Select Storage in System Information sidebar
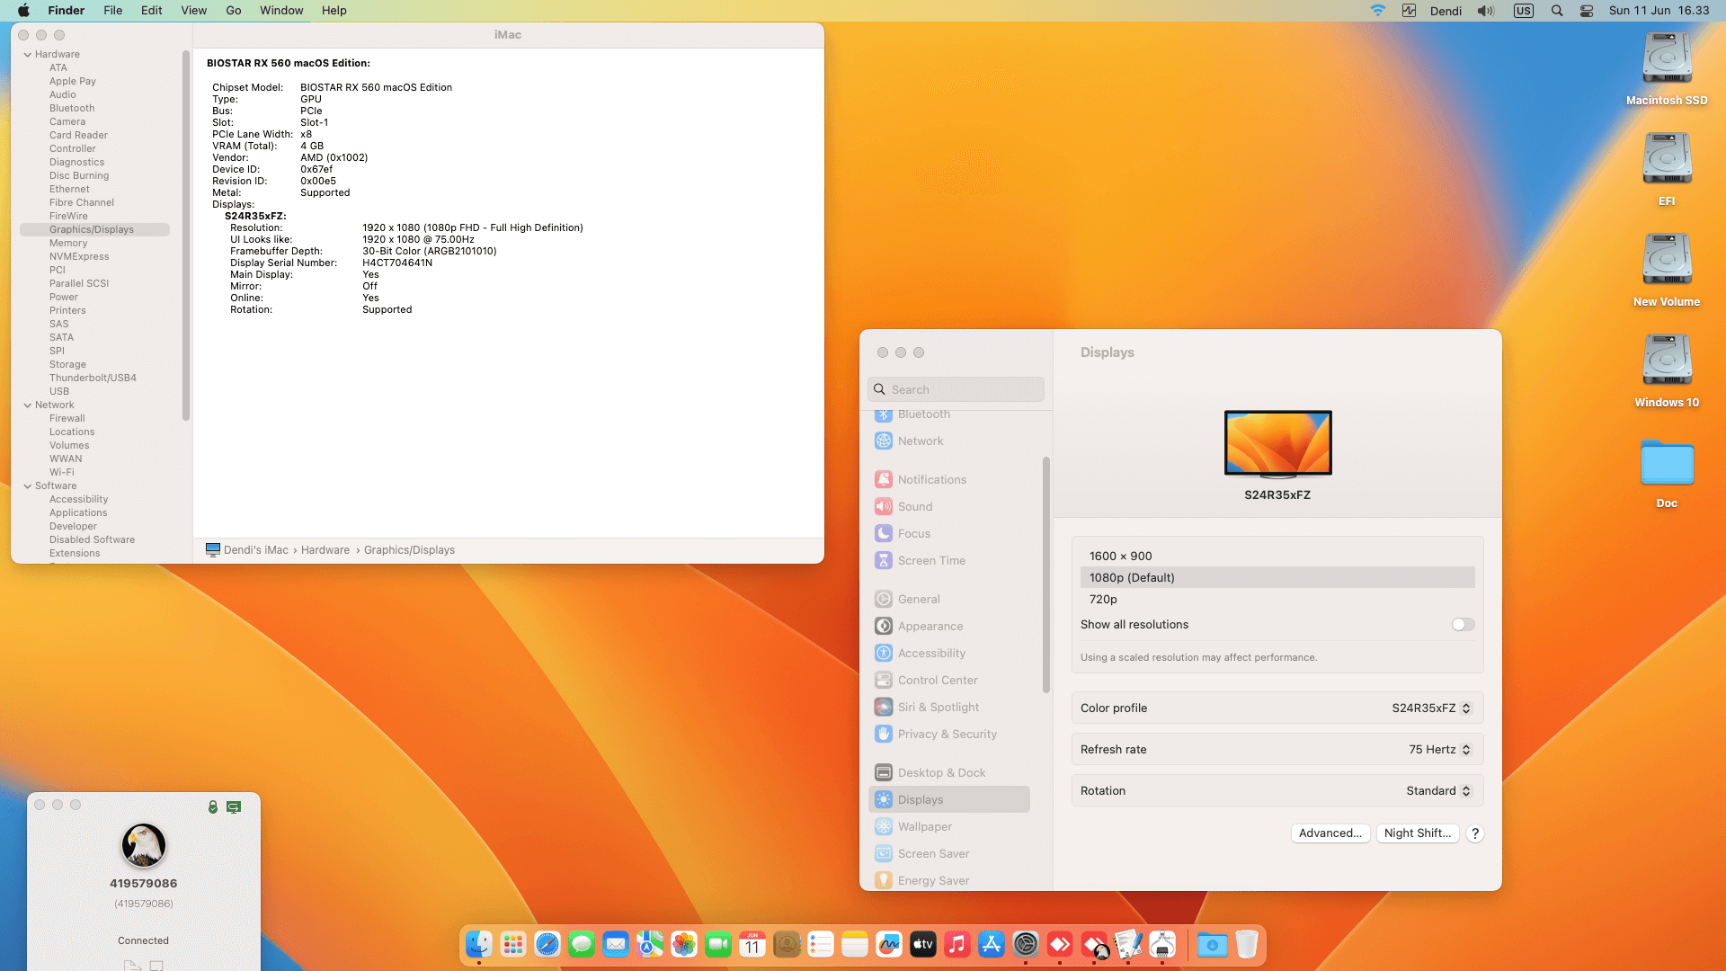This screenshot has width=1726, height=971. point(67,364)
